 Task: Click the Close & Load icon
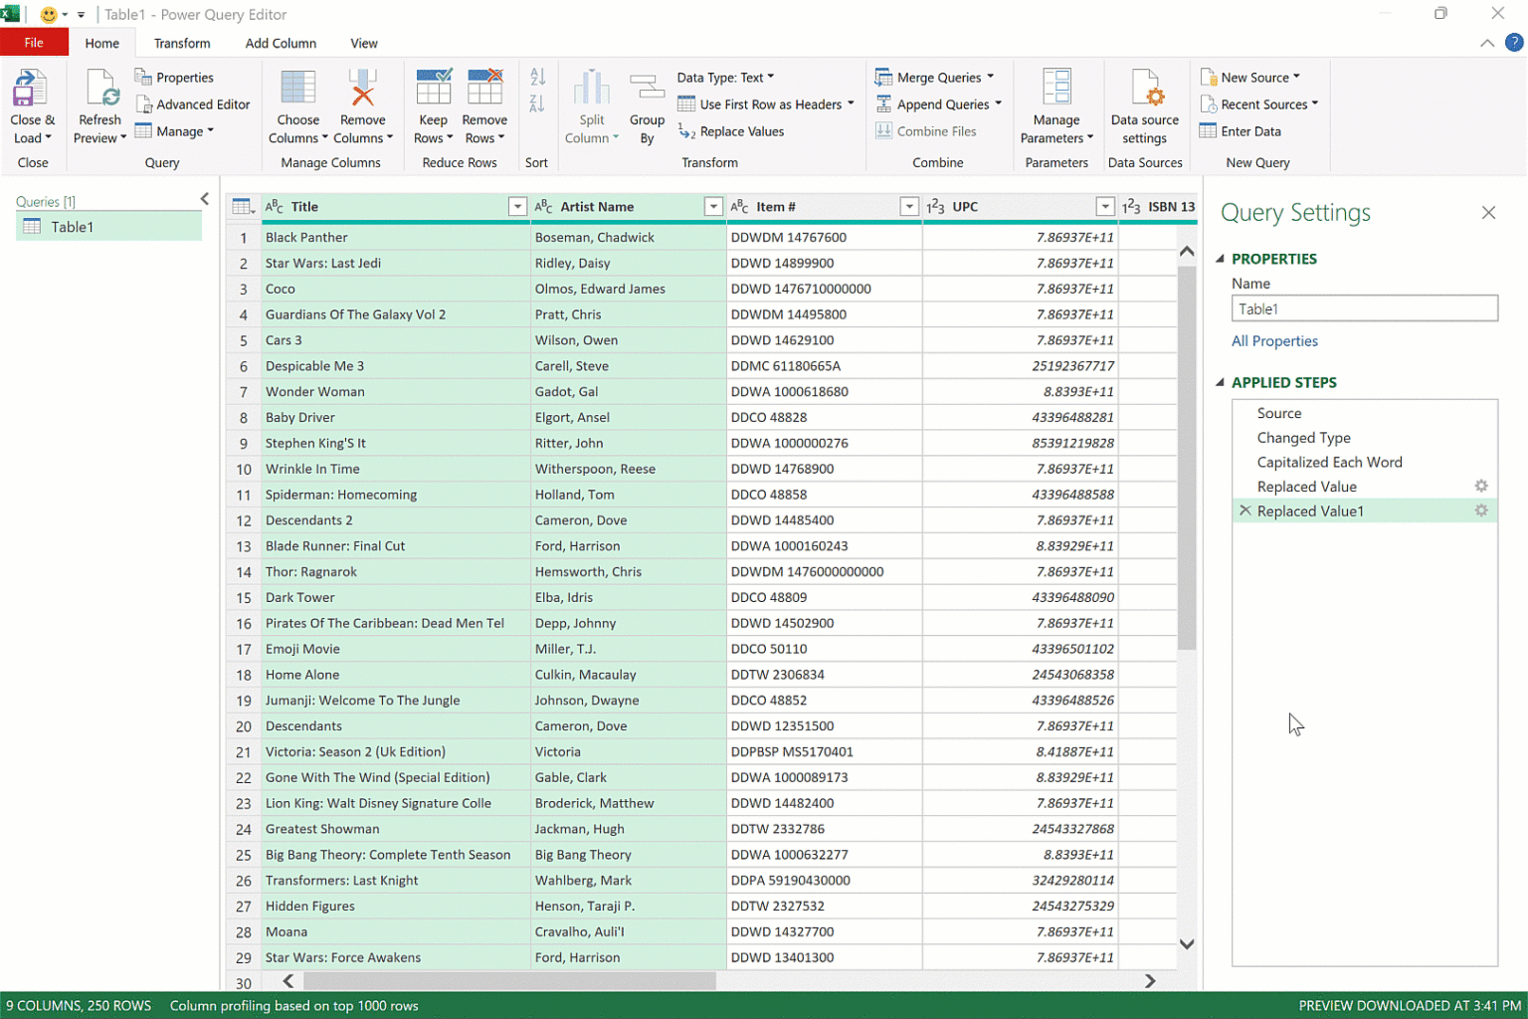31,90
